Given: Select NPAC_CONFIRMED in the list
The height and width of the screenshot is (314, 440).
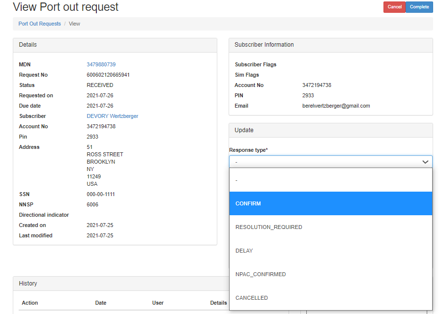Looking at the screenshot, I should (330, 274).
